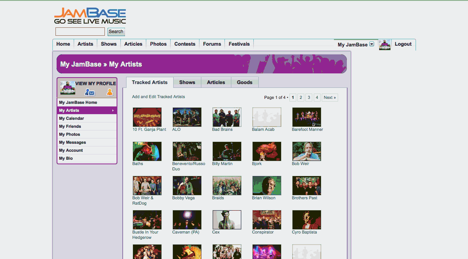Open the My JamBase dropdown arrow

pyautogui.click(x=372, y=44)
